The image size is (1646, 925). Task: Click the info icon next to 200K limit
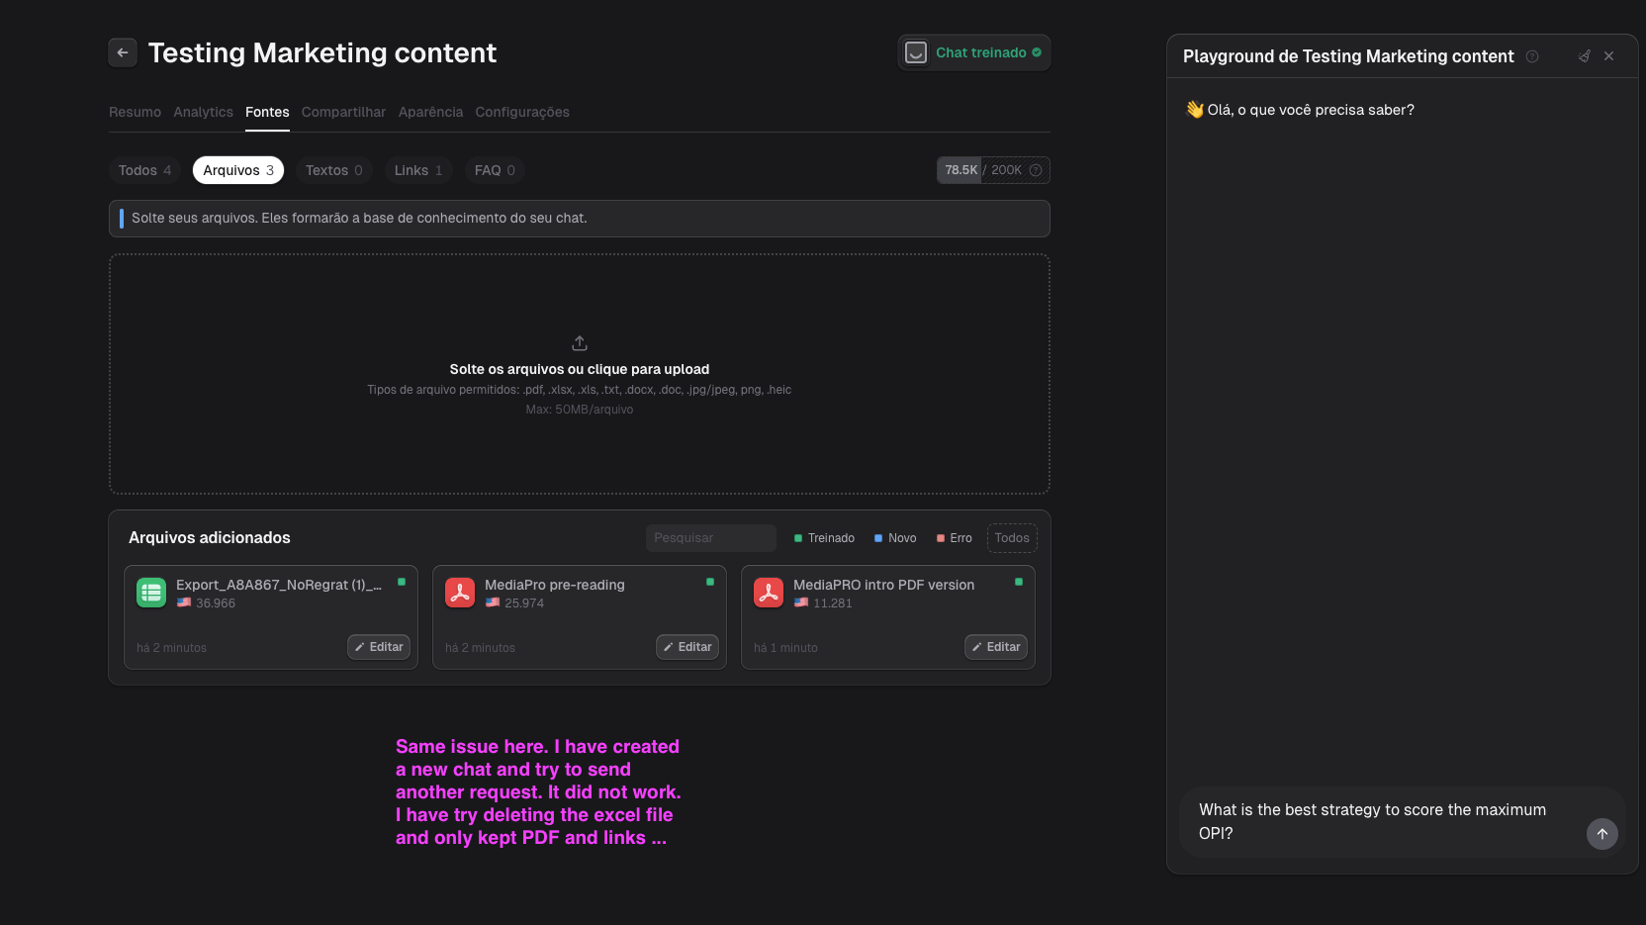pyautogui.click(x=1036, y=170)
